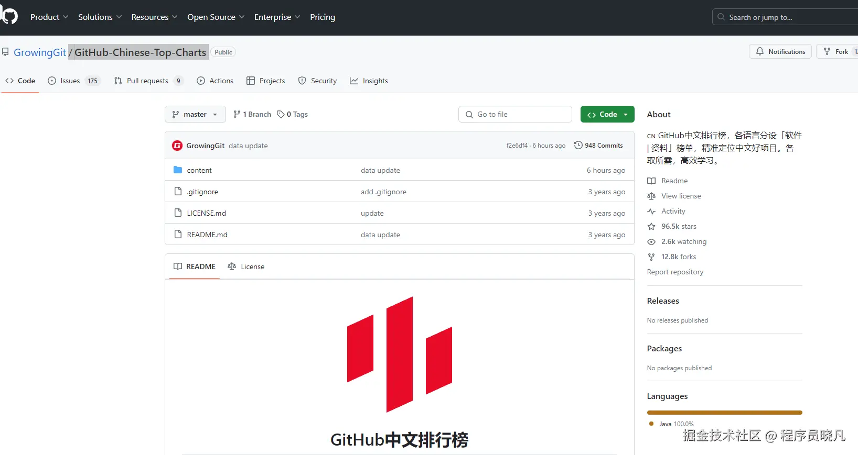Open the Pull requests tab
858x455 pixels.
point(148,81)
